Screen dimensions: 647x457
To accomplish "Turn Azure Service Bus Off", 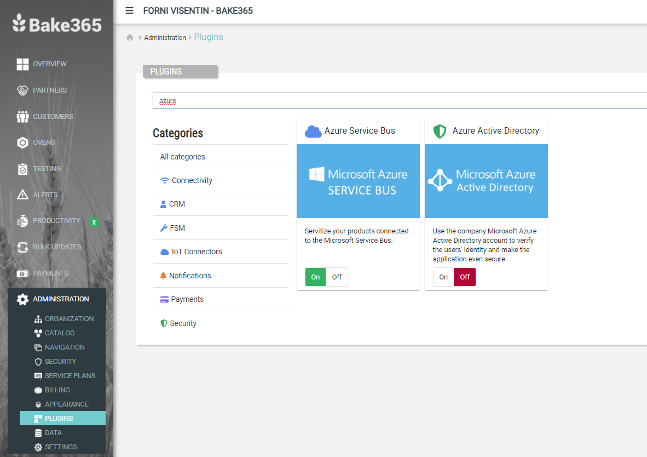I will (x=337, y=277).
